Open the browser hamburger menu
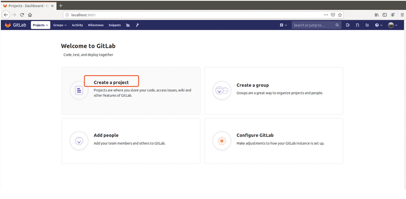 (402, 15)
